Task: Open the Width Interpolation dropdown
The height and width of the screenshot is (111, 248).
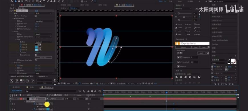Action: (43, 37)
